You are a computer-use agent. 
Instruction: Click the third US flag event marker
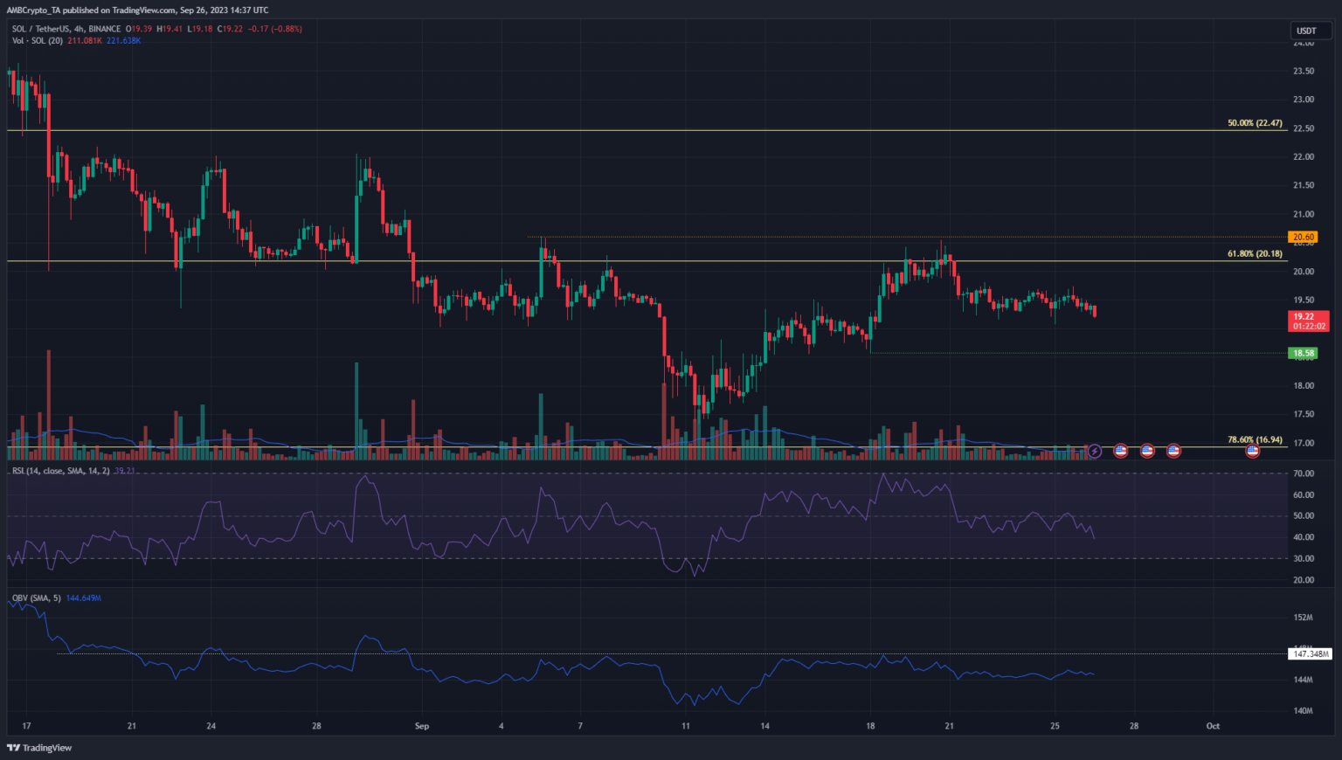tap(1173, 451)
